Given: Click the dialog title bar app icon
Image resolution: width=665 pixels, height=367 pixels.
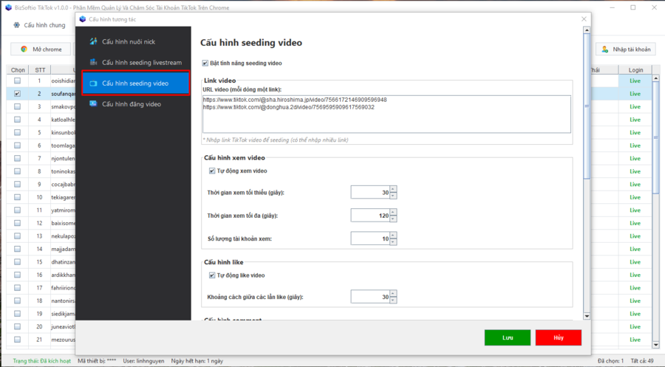Looking at the screenshot, I should [x=82, y=19].
